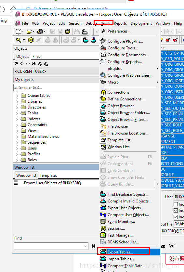Image resolution: width=184 pixels, height=272 pixels.
Task: Click the yellow Execute gear icon
Action: click(x=31, y=40)
